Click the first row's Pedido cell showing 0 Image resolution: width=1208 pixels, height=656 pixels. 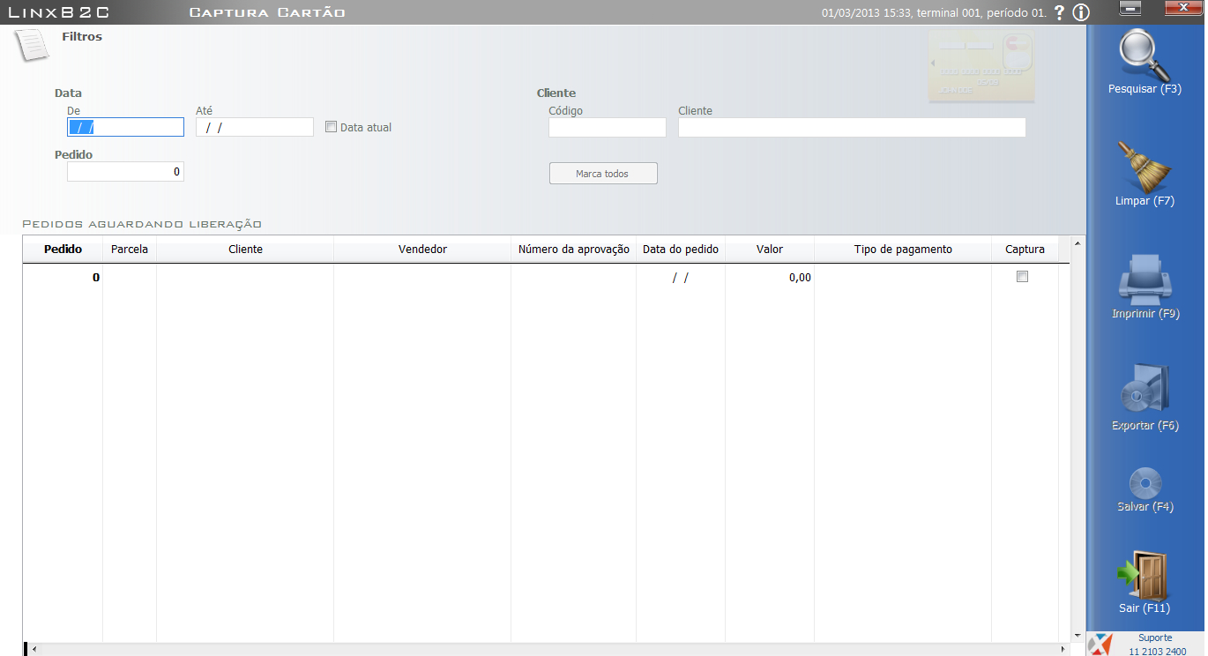click(63, 277)
